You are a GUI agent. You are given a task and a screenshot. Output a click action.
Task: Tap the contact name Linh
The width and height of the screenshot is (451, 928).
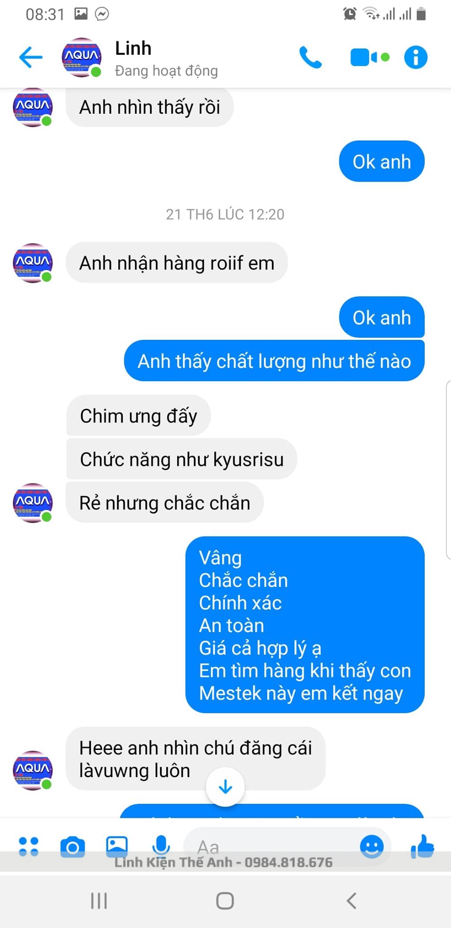[133, 48]
